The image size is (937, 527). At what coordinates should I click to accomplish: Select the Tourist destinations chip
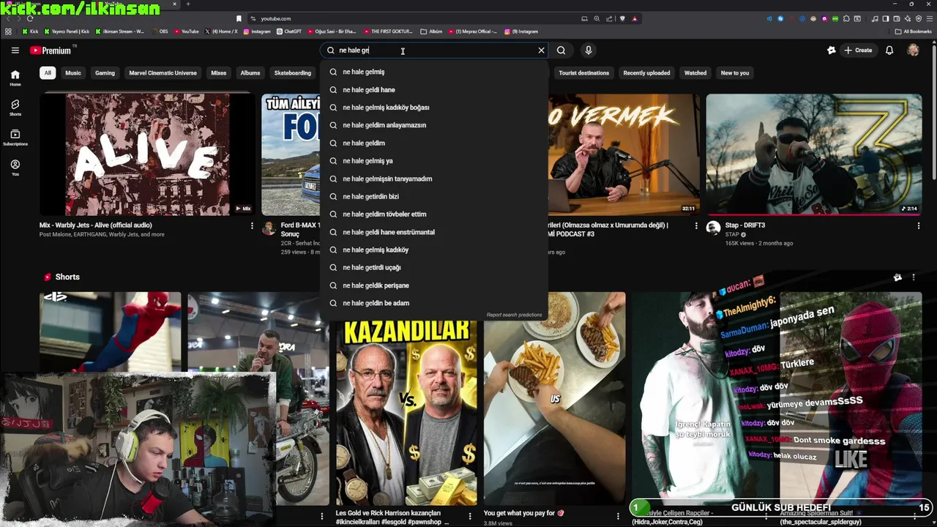coord(583,72)
